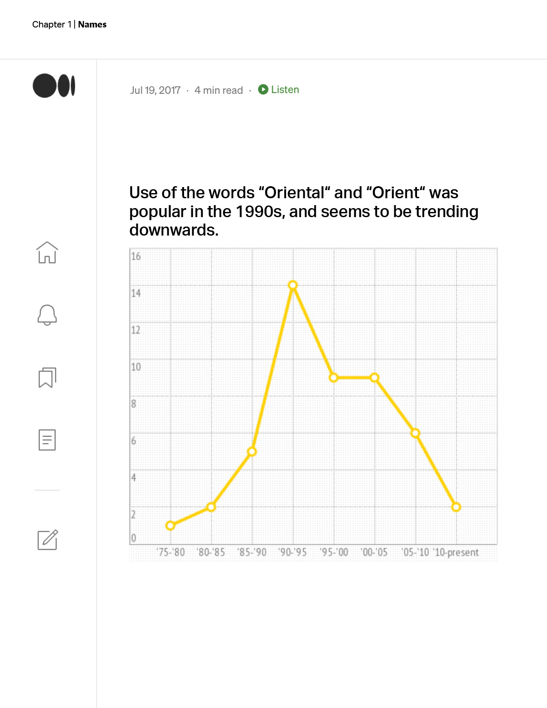Click the Jul 19, 2017 publish date
The height and width of the screenshot is (708, 547).
pyautogui.click(x=155, y=90)
